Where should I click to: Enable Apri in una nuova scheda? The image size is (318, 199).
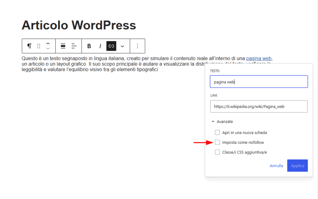217,132
